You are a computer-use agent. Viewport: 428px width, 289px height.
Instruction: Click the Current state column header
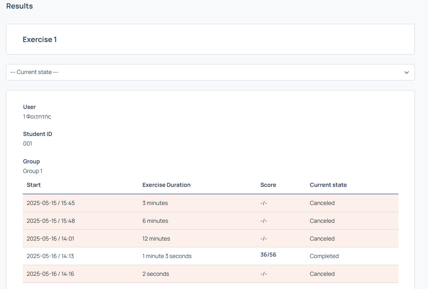[328, 185]
